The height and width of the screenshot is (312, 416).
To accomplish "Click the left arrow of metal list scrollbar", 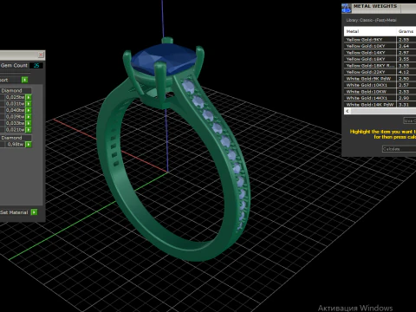I will pyautogui.click(x=348, y=111).
